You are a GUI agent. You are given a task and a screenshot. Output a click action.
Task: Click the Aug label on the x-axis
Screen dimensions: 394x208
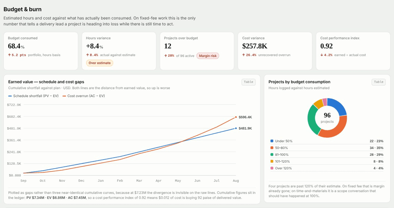(236, 180)
